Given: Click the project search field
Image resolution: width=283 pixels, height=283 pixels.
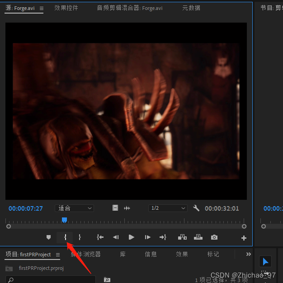Looking at the screenshot, I should [50, 279].
